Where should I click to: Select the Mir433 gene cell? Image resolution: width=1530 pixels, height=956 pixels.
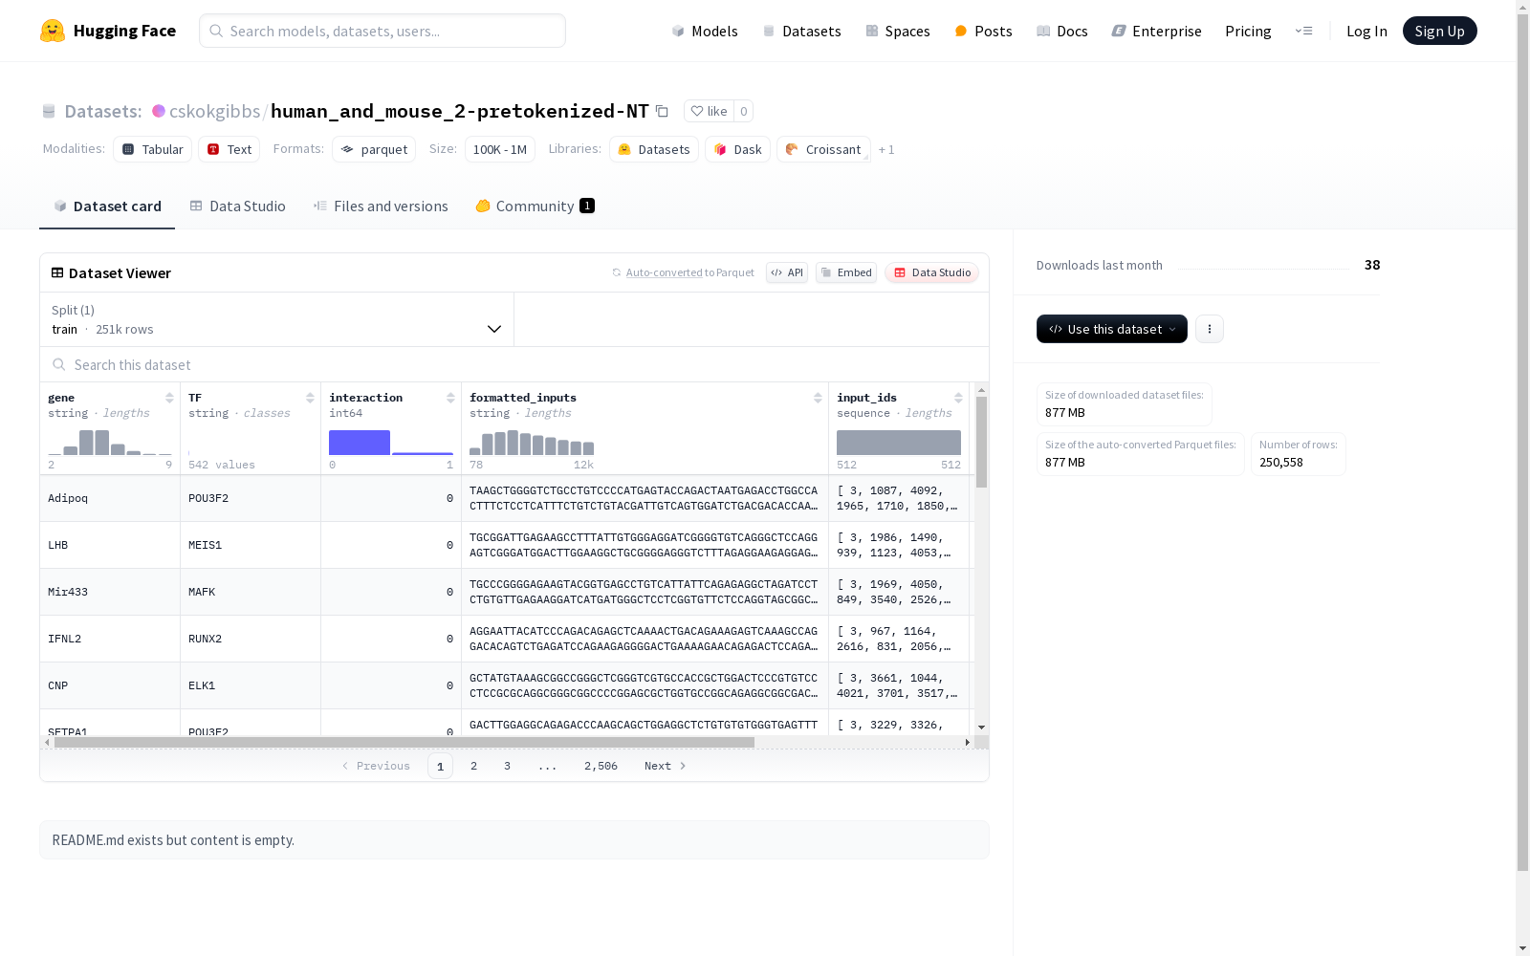[110, 592]
